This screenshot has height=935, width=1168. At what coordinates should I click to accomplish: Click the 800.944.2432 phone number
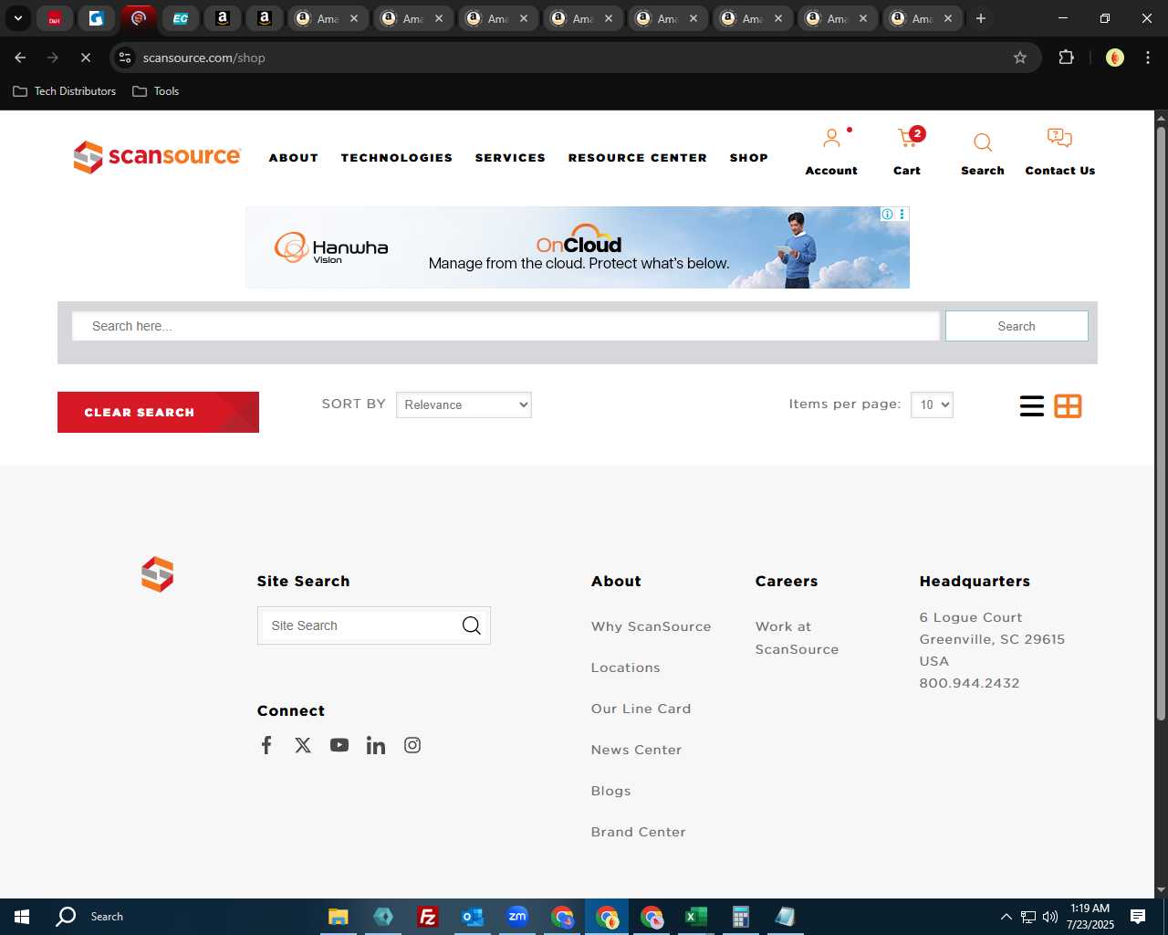point(969,683)
